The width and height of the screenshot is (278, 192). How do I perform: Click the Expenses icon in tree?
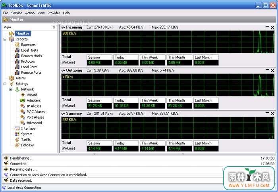tap(17, 45)
